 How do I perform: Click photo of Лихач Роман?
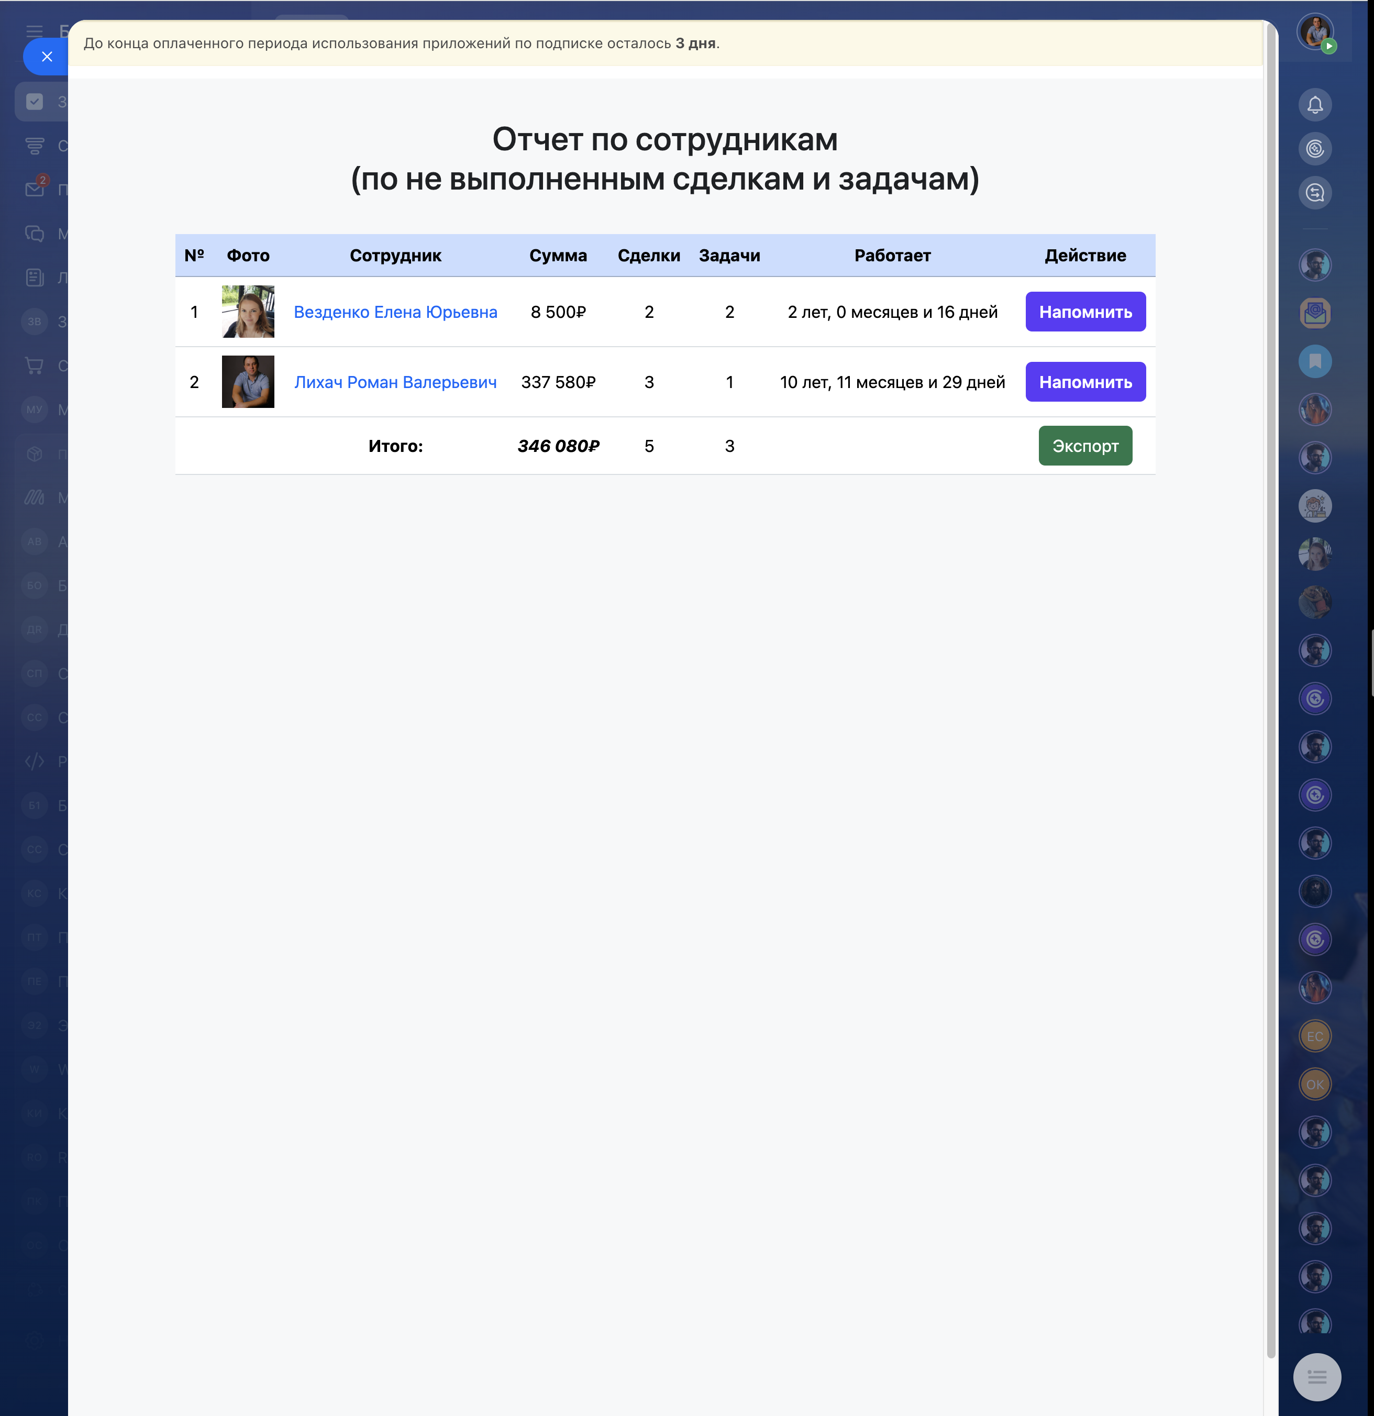pos(248,382)
